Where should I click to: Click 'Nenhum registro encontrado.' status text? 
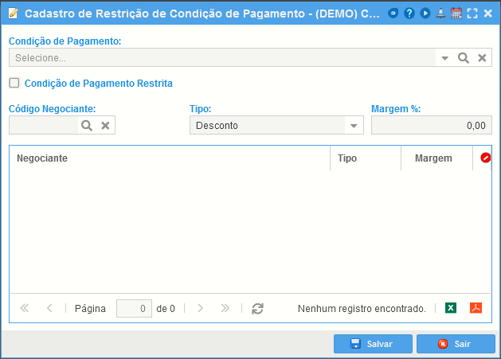coord(362,309)
